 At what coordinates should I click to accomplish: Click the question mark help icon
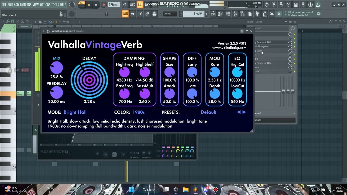288,5
